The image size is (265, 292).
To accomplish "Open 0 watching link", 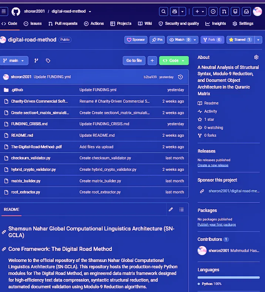I will pyautogui.click(x=210, y=127).
